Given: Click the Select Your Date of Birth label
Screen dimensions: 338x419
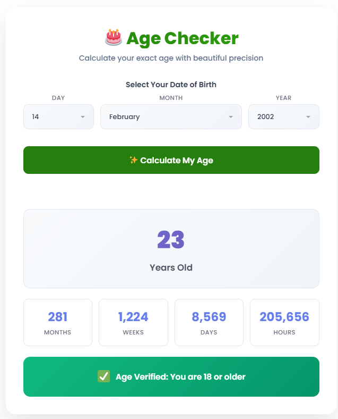Looking at the screenshot, I should point(171,85).
